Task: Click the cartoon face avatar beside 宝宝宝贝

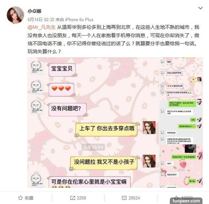Action: pyautogui.click(x=36, y=67)
